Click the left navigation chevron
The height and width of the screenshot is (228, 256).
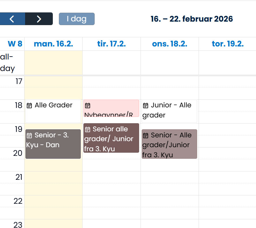12,19
